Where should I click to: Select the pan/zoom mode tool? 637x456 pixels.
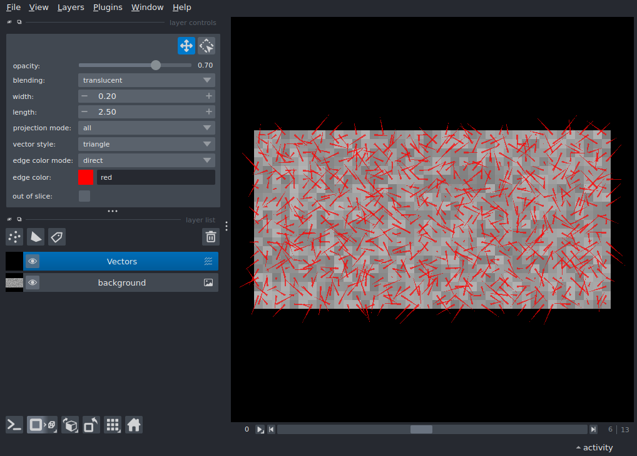coord(186,46)
